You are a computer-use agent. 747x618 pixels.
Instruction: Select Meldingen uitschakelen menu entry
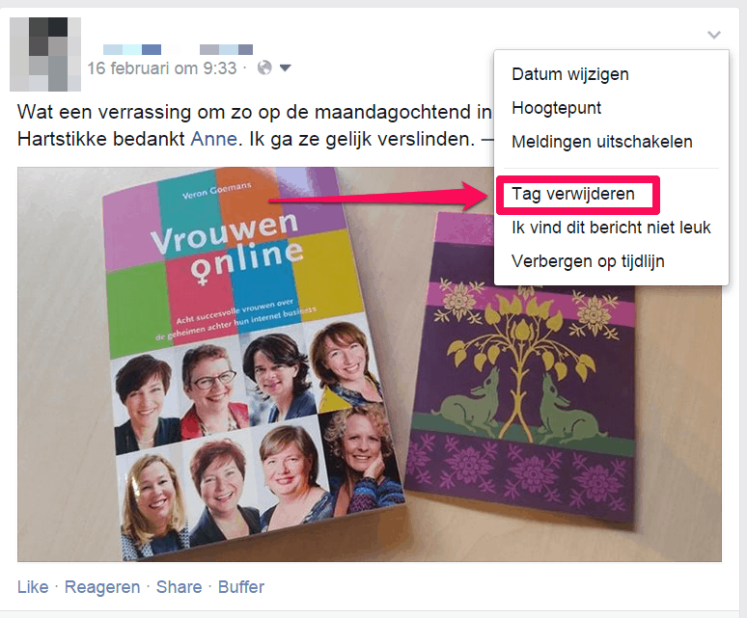coord(601,142)
